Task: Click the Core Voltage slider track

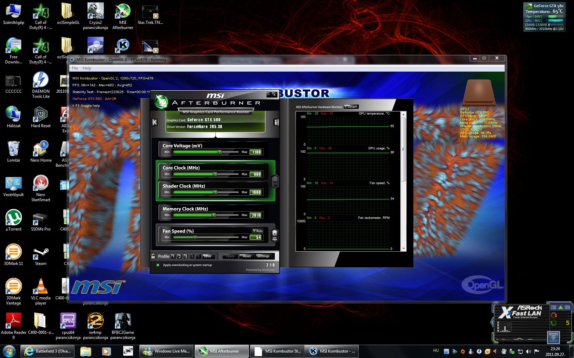Action: point(206,152)
